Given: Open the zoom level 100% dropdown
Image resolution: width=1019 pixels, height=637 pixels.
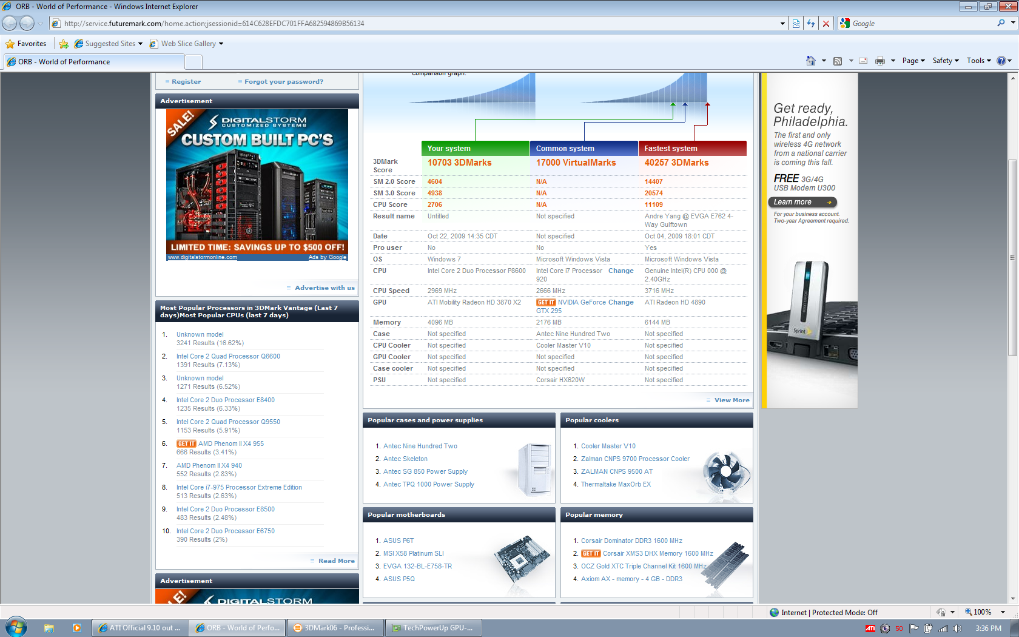Looking at the screenshot, I should [x=1003, y=612].
